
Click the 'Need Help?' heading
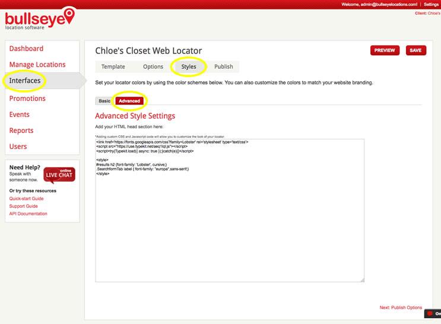(x=25, y=167)
